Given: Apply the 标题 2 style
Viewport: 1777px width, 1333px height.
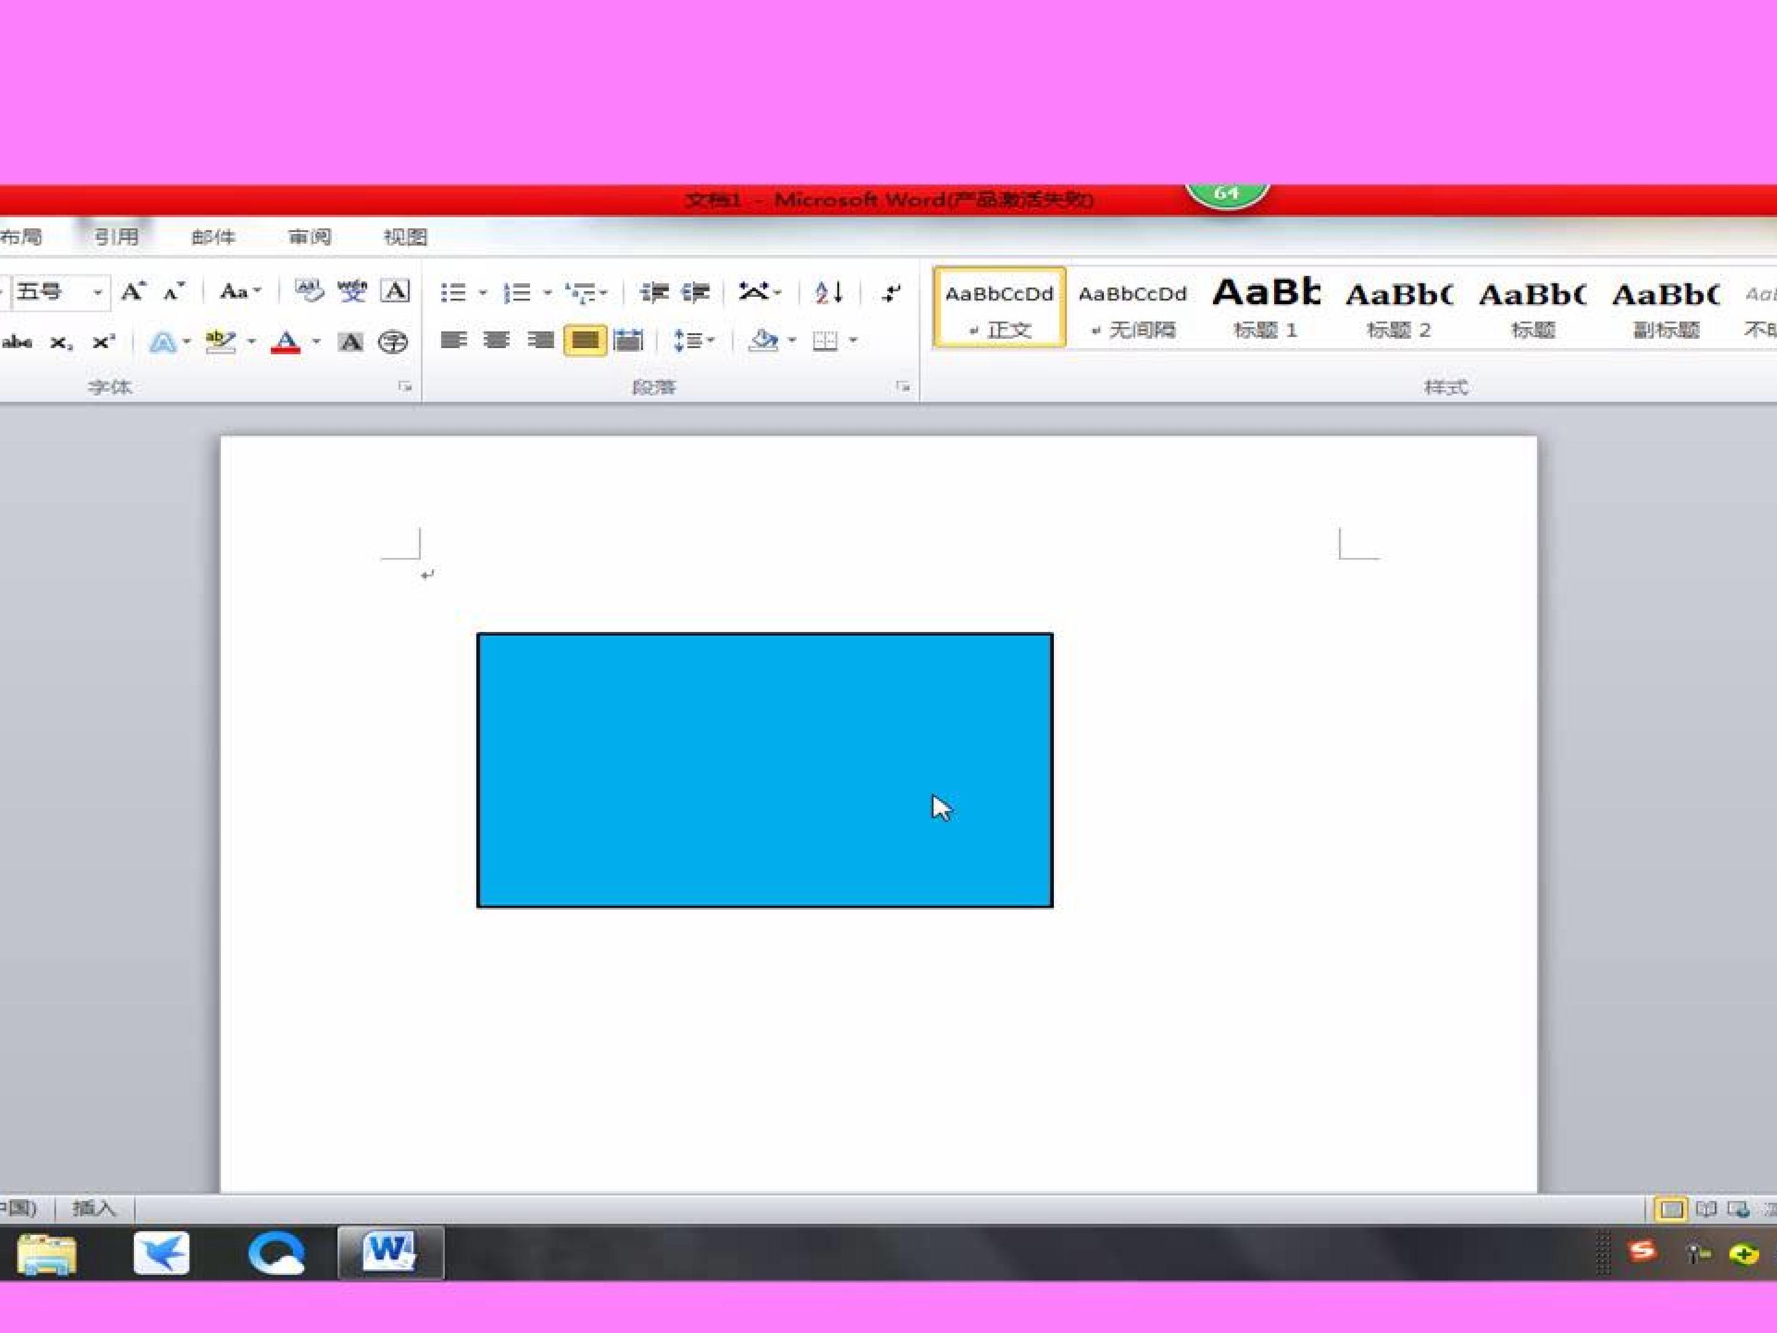Looking at the screenshot, I should click(x=1399, y=308).
